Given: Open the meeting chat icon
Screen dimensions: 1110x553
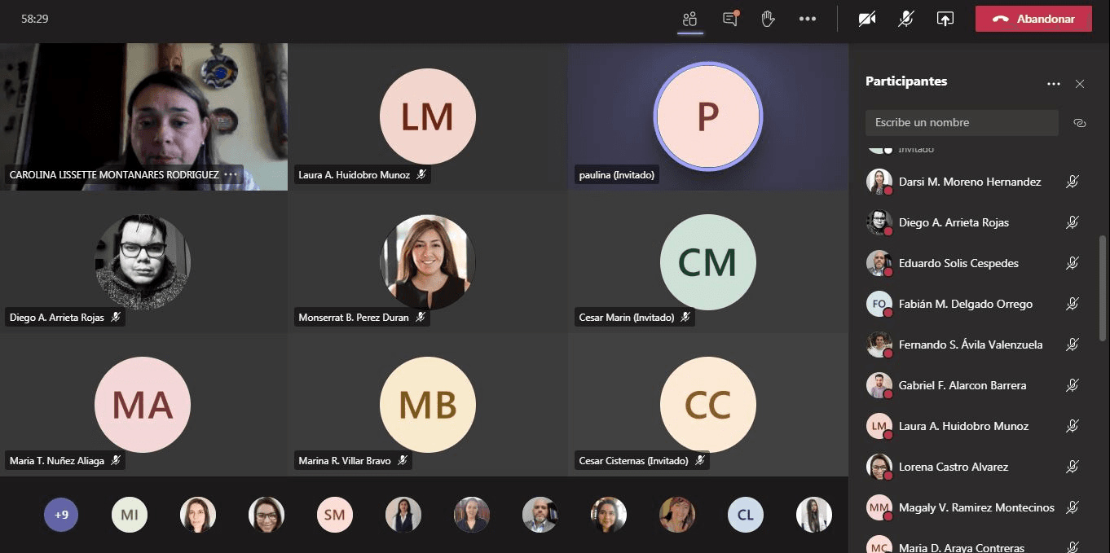Looking at the screenshot, I should point(730,19).
